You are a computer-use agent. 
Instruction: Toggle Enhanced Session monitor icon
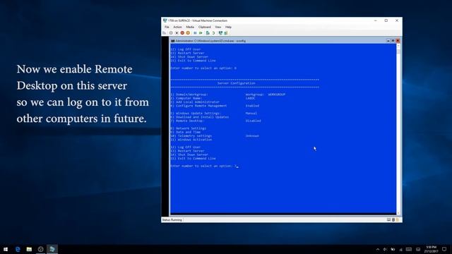tap(220, 33)
